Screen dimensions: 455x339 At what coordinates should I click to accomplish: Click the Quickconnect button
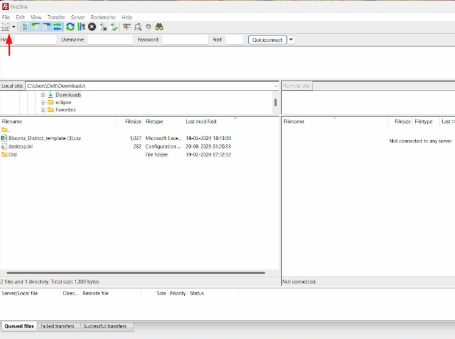267,40
